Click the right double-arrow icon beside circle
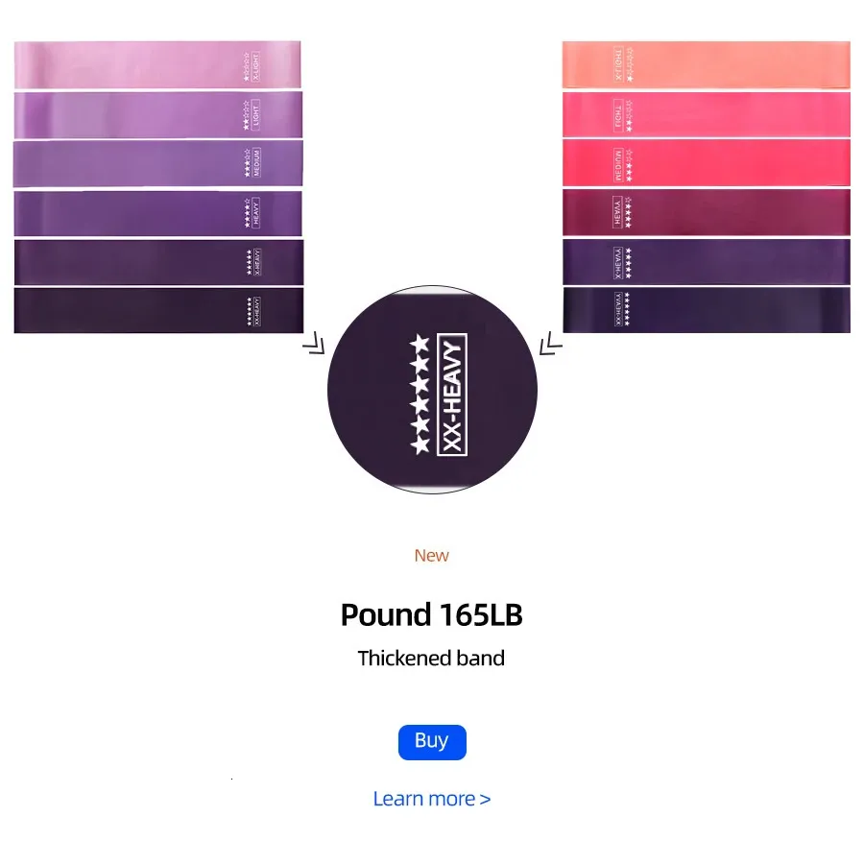 [x=550, y=343]
